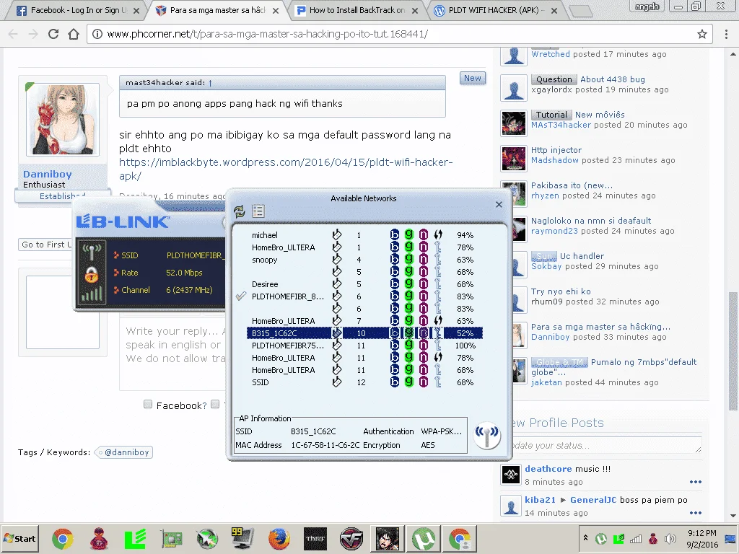
Task: Open the profile list icon in Available Networks
Action: (258, 211)
